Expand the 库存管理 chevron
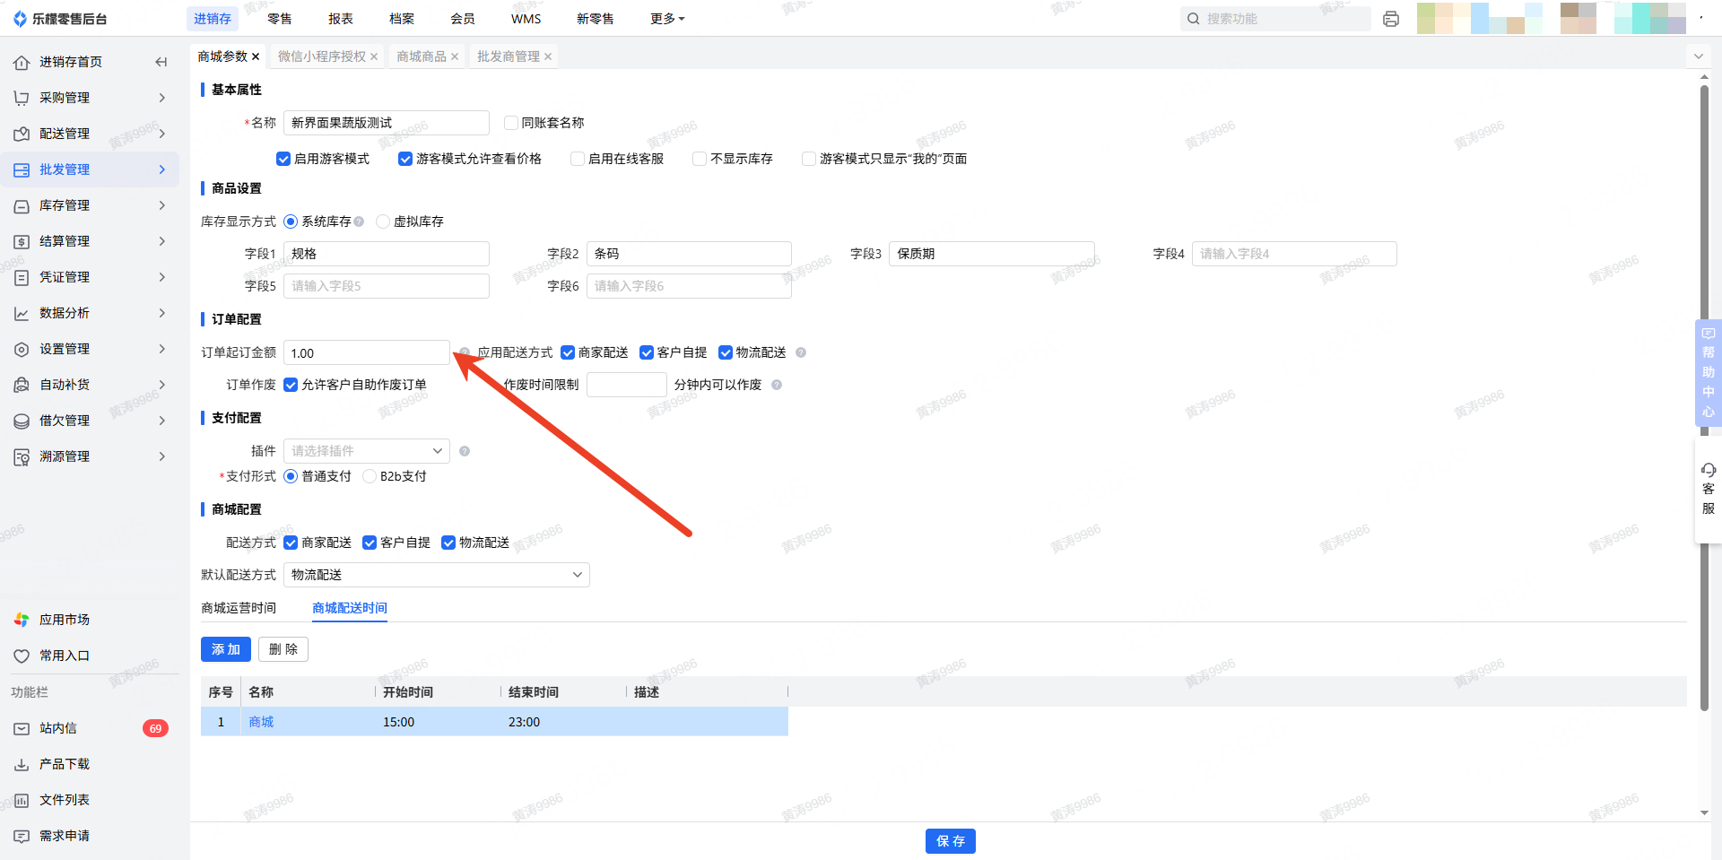This screenshot has width=1722, height=860. pyautogui.click(x=162, y=205)
